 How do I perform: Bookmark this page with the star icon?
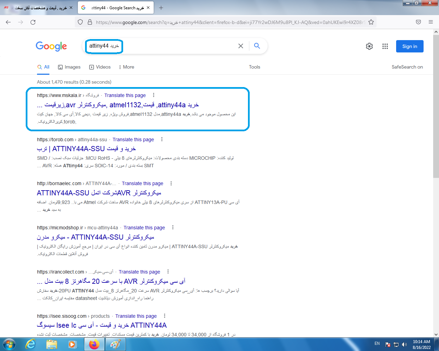pyautogui.click(x=371, y=22)
